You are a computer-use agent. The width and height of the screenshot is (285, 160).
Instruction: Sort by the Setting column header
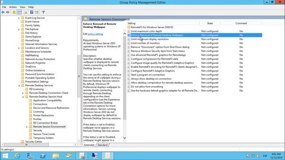pyautogui.click(x=163, y=23)
